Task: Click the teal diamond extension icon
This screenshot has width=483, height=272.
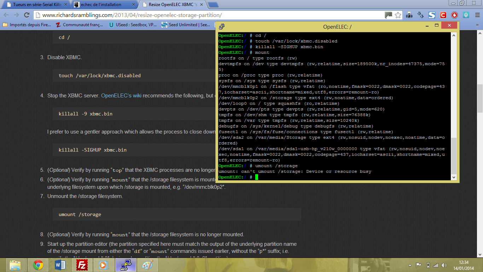Action: pos(466,15)
